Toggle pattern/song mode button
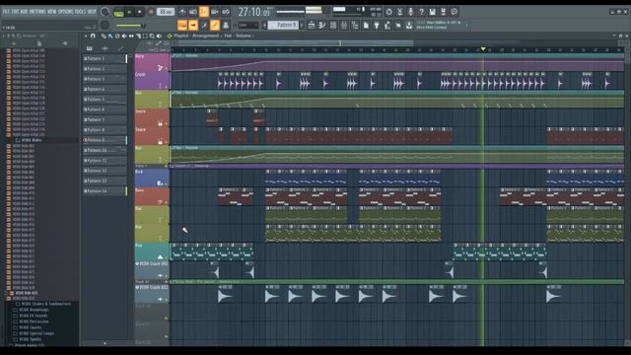Viewport: 631px width, 355px height. tap(118, 13)
